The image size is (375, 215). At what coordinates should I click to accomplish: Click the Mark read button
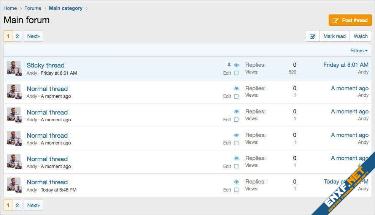(x=334, y=36)
